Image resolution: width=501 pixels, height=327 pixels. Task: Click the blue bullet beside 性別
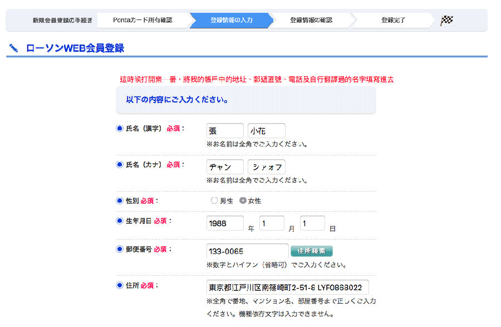120,201
